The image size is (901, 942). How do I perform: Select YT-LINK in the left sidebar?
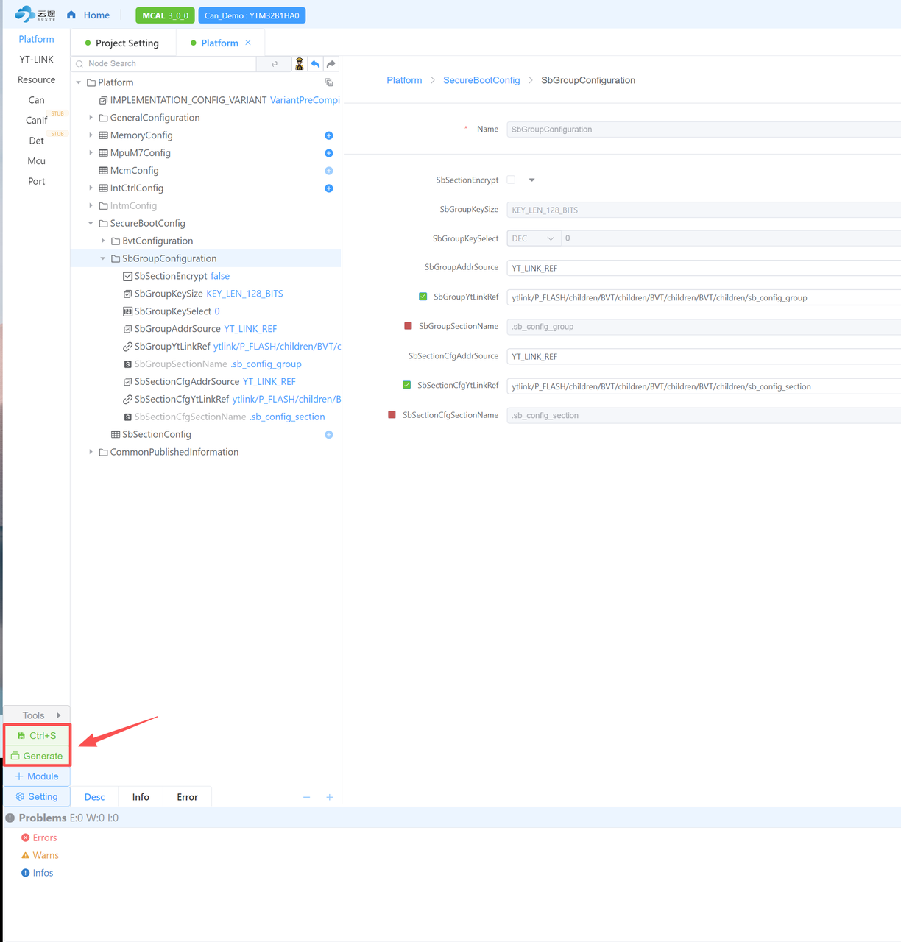pos(37,60)
